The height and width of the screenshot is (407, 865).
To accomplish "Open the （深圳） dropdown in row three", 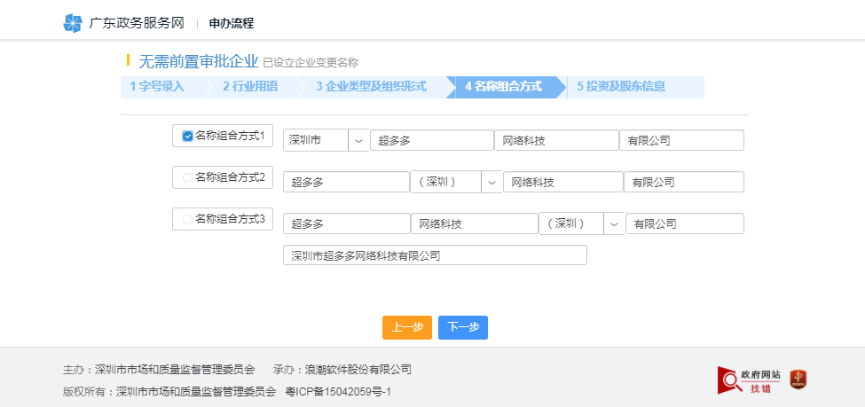I will coord(614,223).
